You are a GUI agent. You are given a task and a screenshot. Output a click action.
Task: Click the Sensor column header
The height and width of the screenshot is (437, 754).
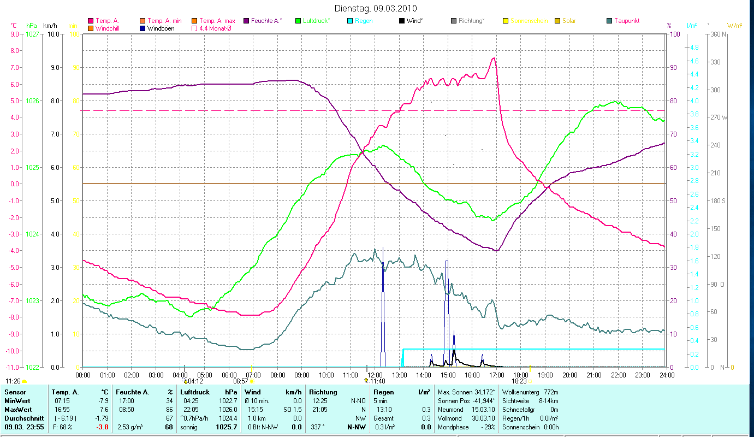coord(14,392)
